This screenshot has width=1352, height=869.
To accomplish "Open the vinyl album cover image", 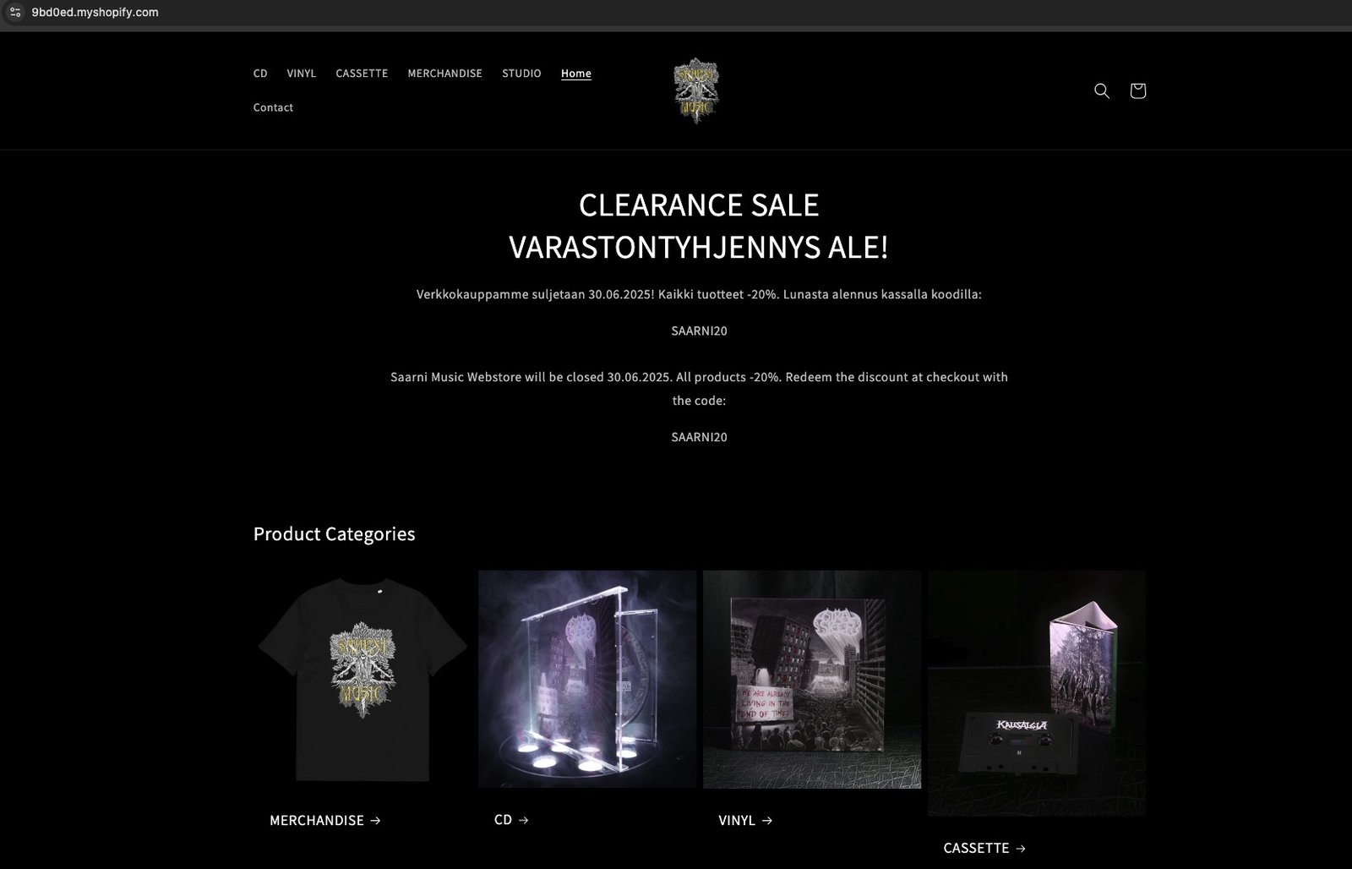I will pyautogui.click(x=812, y=679).
